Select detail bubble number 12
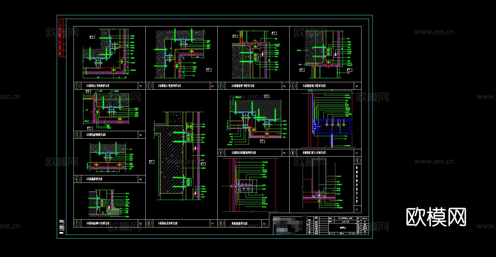 click(x=358, y=161)
